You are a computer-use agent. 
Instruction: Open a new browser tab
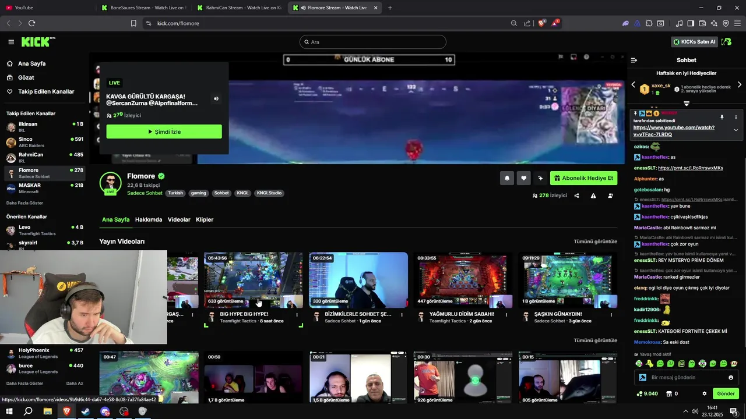pyautogui.click(x=390, y=8)
